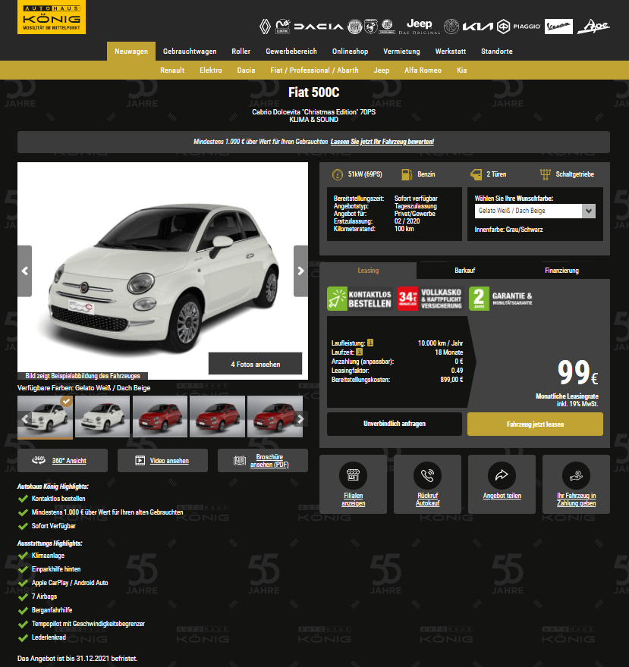
Task: Click the Autohaus König logo
Action: tap(52, 17)
